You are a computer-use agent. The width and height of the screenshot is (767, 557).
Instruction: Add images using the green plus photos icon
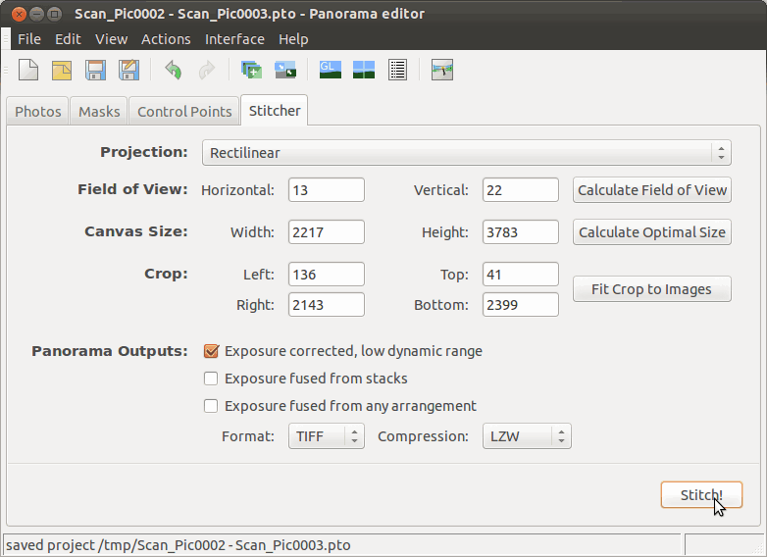(251, 70)
